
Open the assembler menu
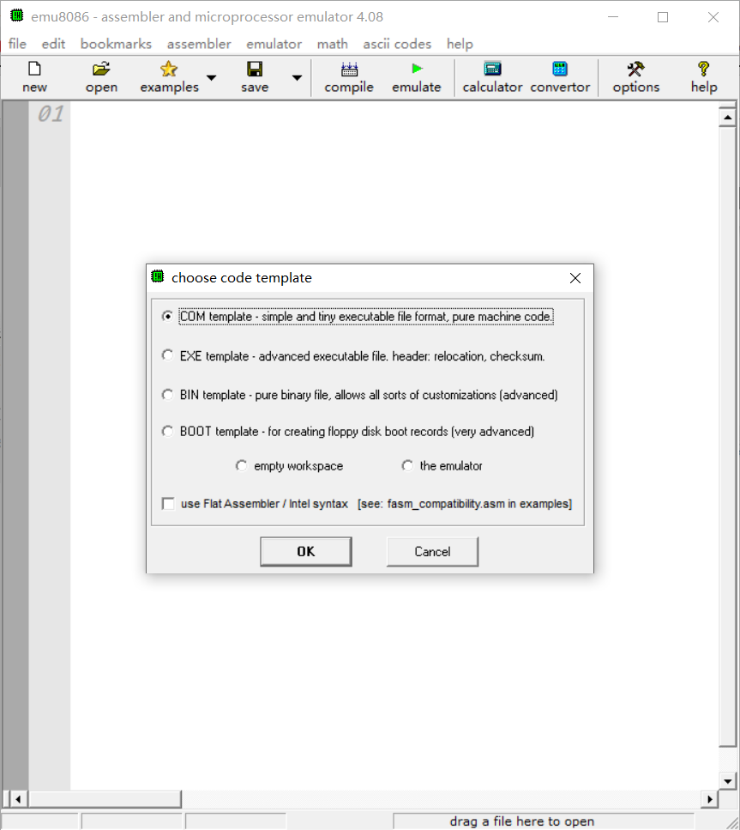coord(199,44)
